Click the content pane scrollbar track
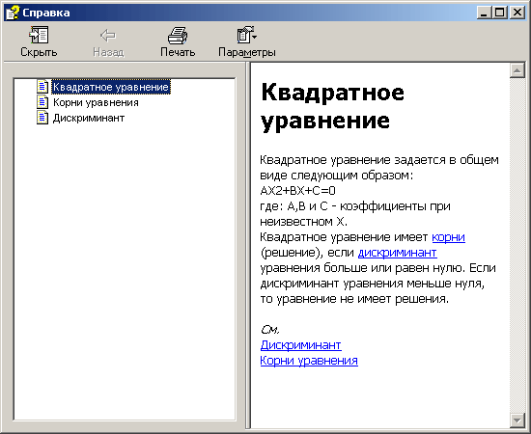The height and width of the screenshot is (434, 531). point(517,246)
